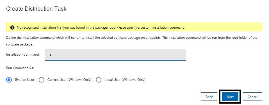Go to previous step with Back button
269x105 pixels.
pos(209,97)
